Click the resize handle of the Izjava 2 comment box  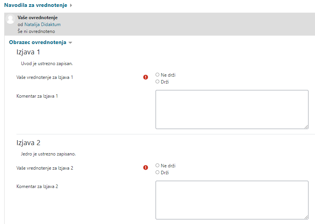(306, 217)
